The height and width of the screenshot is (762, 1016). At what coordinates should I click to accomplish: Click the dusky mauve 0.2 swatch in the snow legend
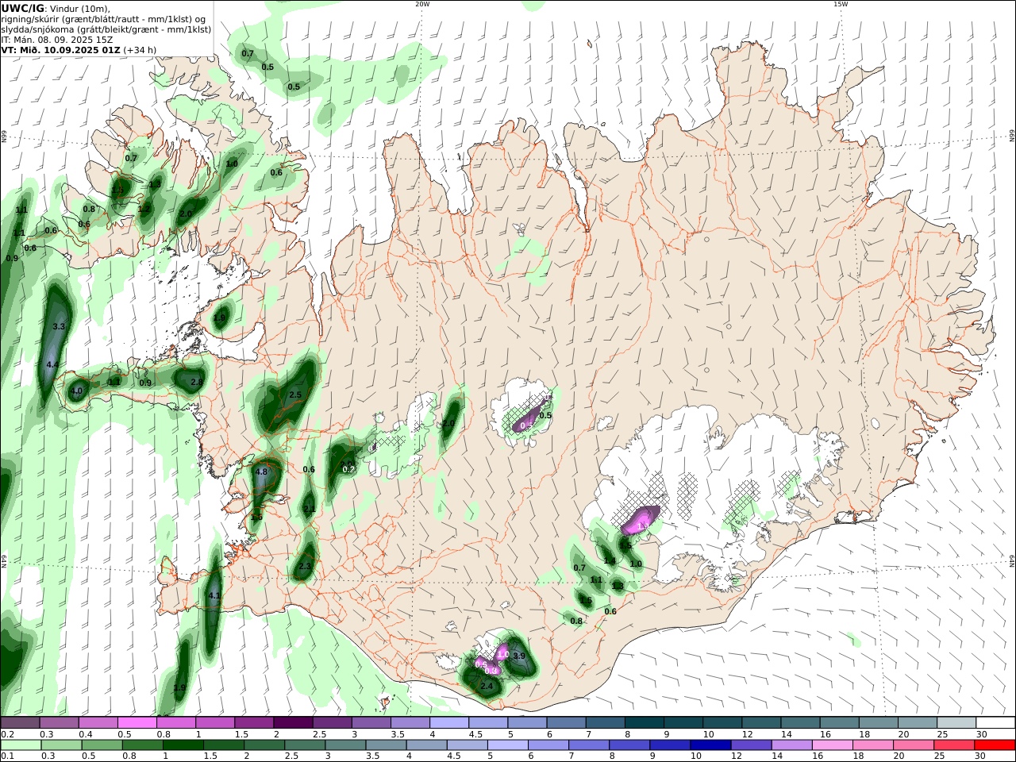(x=21, y=723)
